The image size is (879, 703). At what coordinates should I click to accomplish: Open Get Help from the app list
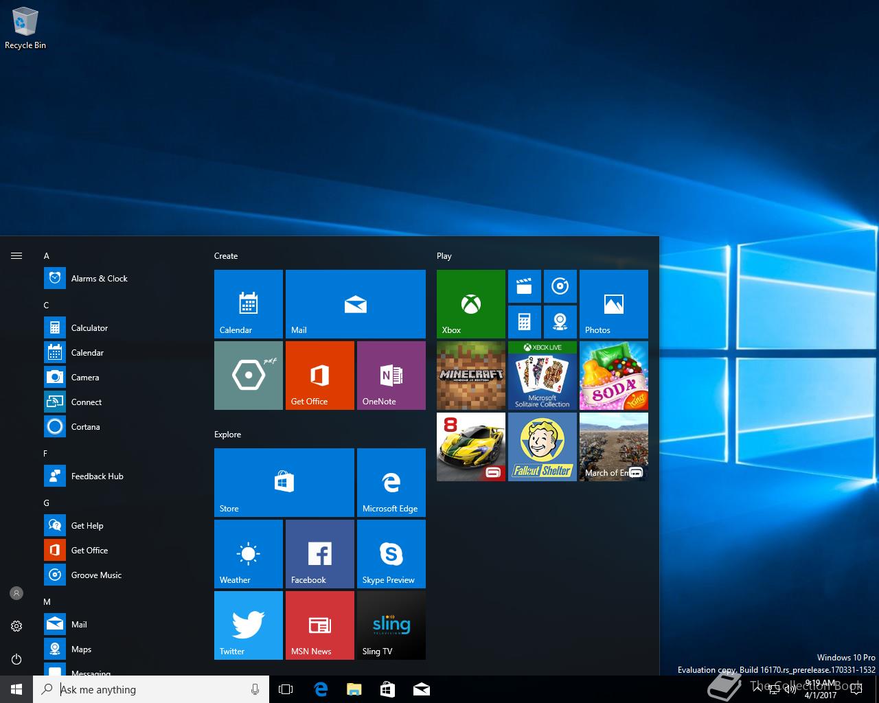pos(121,526)
